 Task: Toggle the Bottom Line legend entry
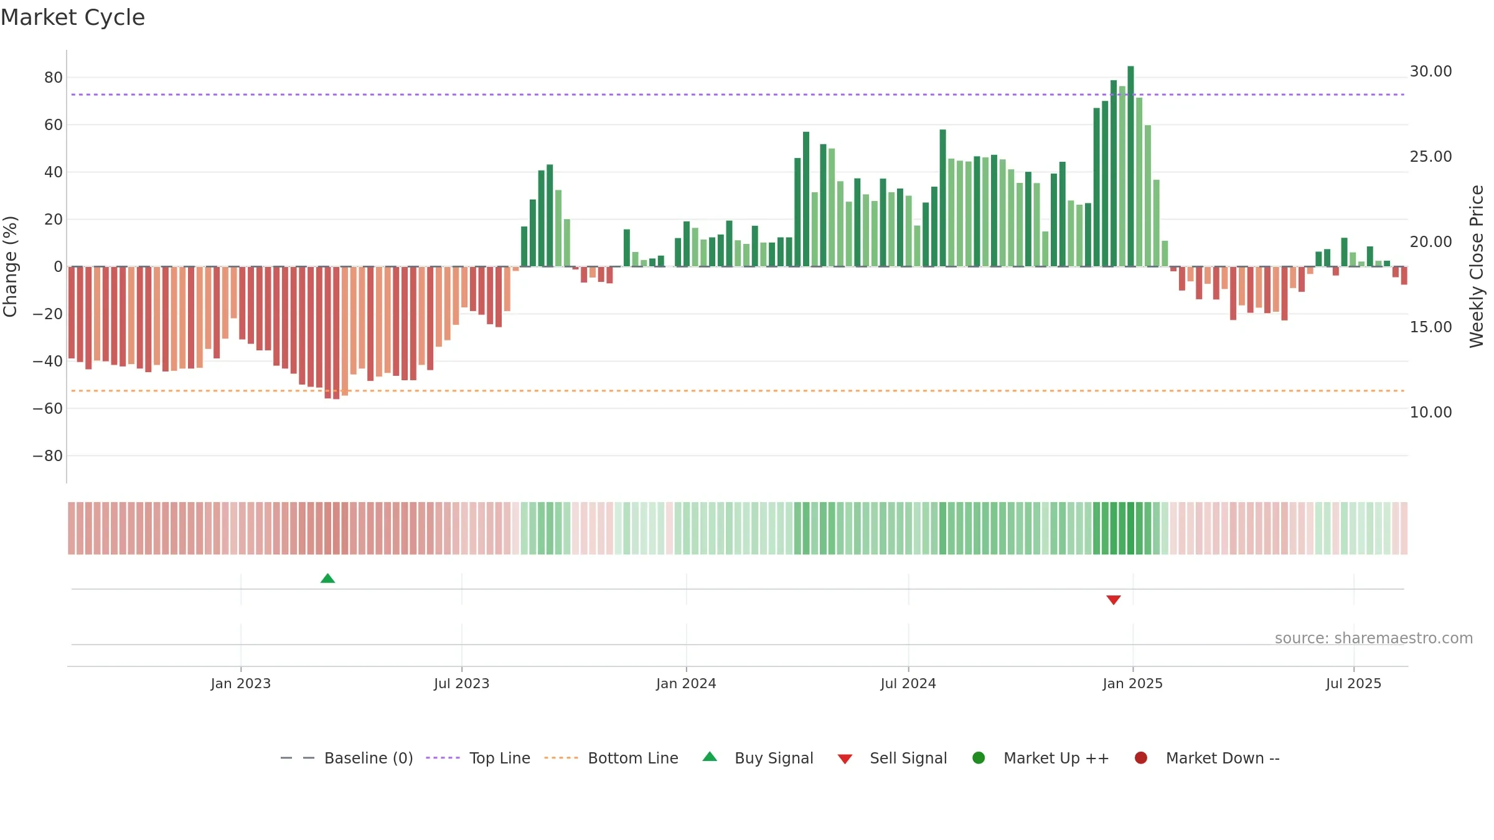tap(611, 758)
